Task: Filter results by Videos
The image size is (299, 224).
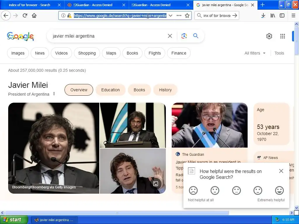Action: coord(61,53)
